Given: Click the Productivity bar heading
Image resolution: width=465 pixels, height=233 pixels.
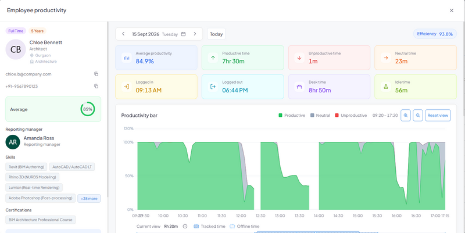Looking at the screenshot, I should 139,115.
